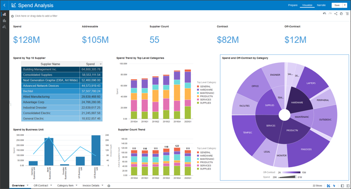Click the Share icon in toolbar
Viewport: 351px width, 189px height.
336,14
